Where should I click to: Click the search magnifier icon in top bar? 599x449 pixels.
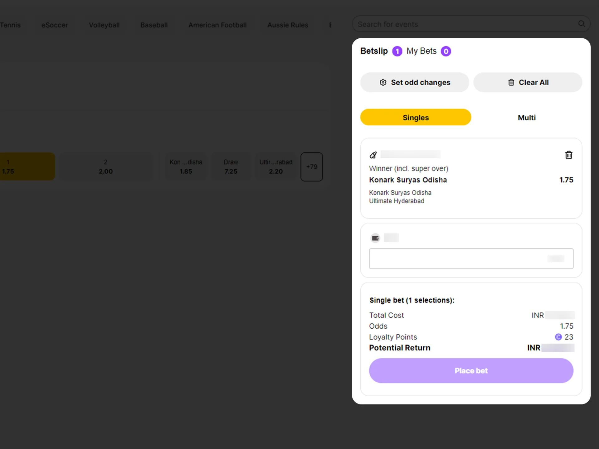coord(582,24)
